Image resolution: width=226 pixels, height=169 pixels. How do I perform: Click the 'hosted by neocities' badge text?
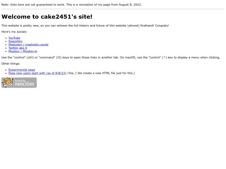[x=25, y=83]
